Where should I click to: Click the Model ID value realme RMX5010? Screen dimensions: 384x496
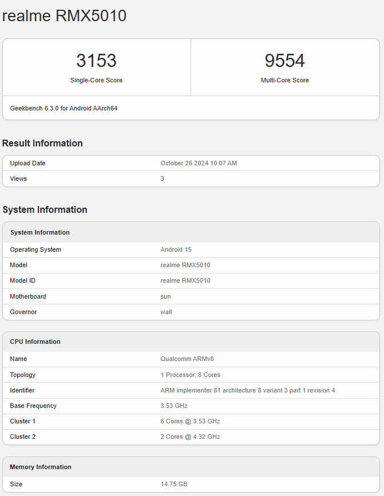coord(185,280)
